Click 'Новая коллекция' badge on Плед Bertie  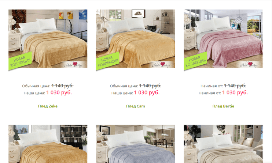point(195,61)
